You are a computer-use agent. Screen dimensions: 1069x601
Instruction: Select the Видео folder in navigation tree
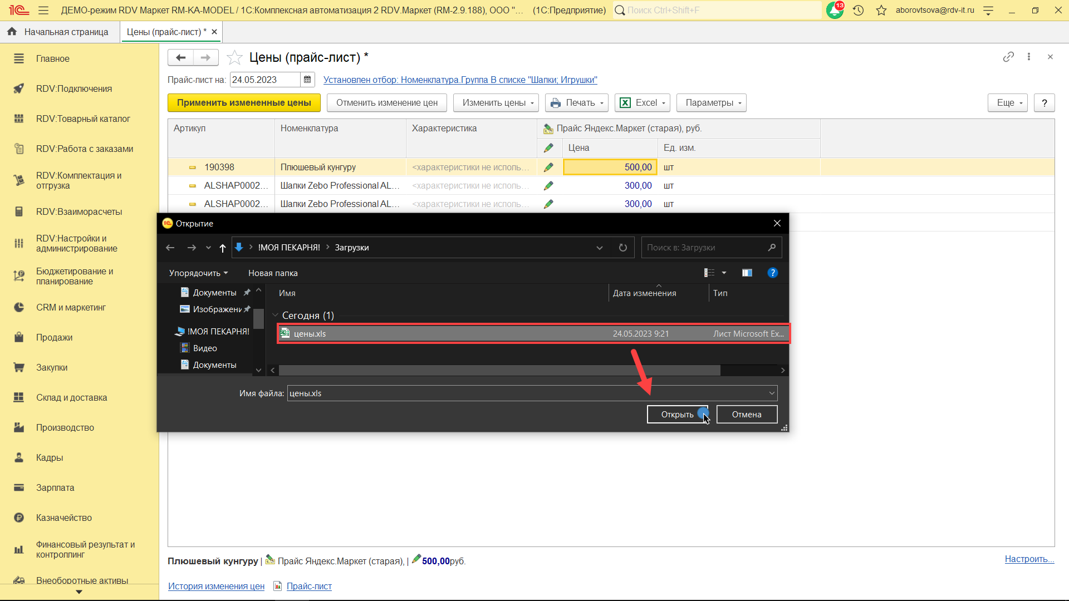pos(205,348)
